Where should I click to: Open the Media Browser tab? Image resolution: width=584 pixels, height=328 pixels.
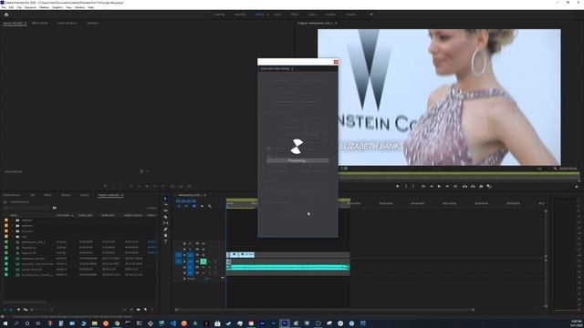coord(12,195)
